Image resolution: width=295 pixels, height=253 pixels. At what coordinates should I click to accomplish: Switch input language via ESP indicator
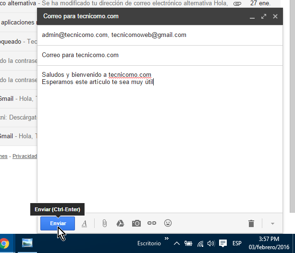pyautogui.click(x=237, y=243)
